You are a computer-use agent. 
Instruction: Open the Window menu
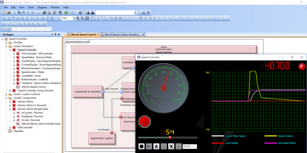[x=55, y=7]
